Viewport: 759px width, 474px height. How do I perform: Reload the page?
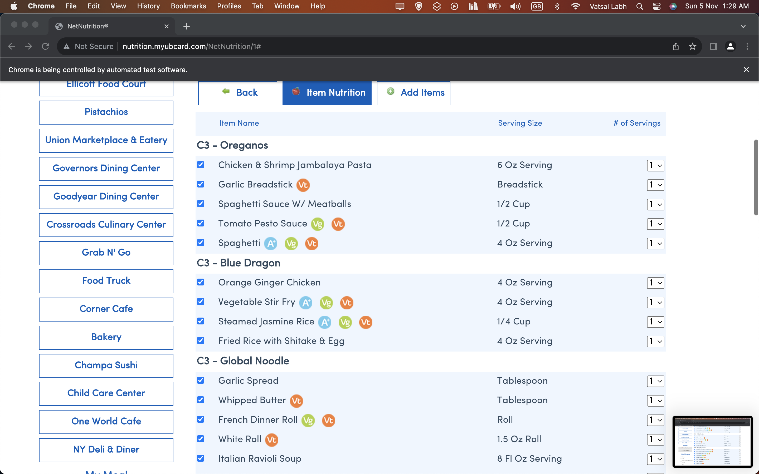(x=46, y=46)
